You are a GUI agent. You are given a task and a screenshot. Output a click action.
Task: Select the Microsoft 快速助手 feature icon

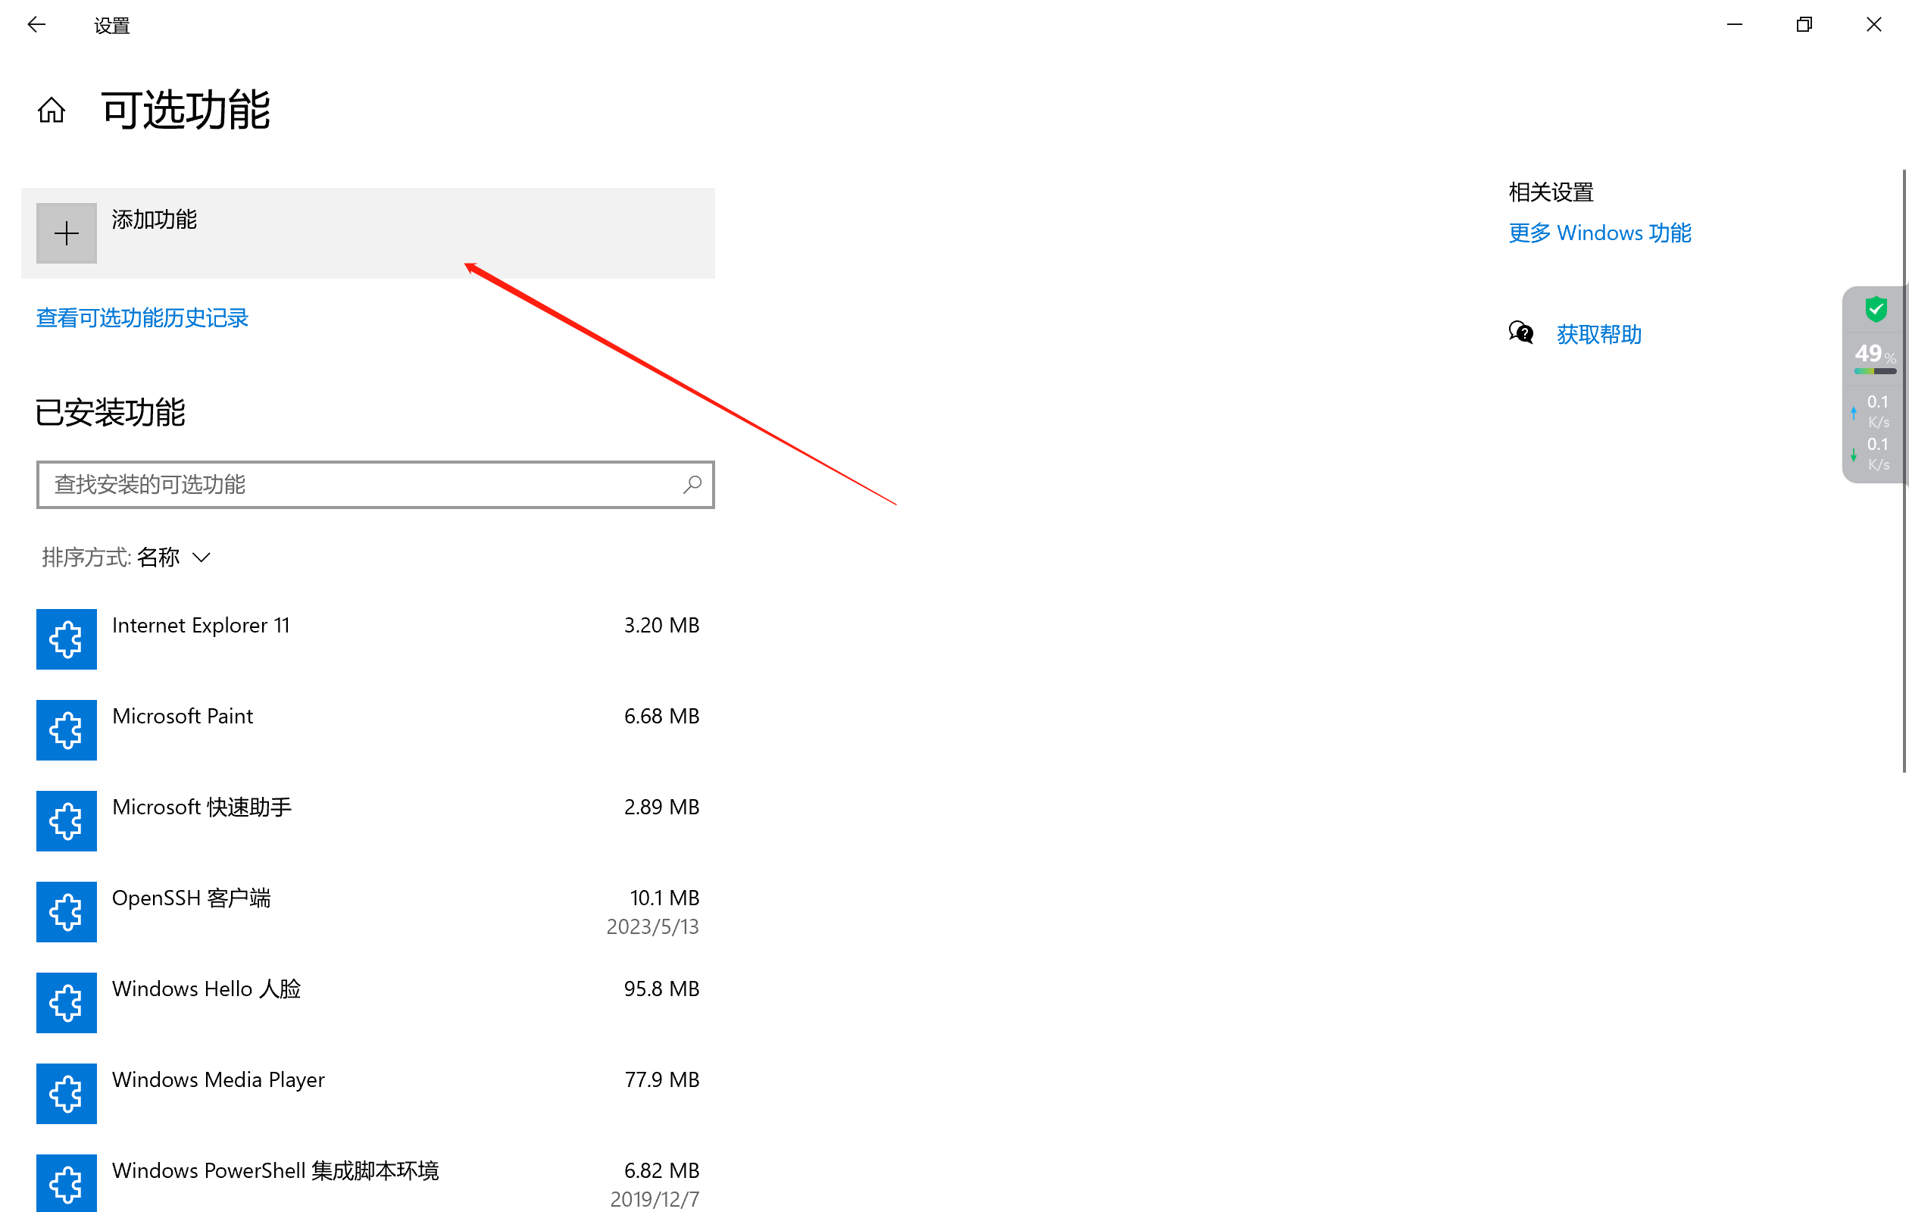click(67, 821)
